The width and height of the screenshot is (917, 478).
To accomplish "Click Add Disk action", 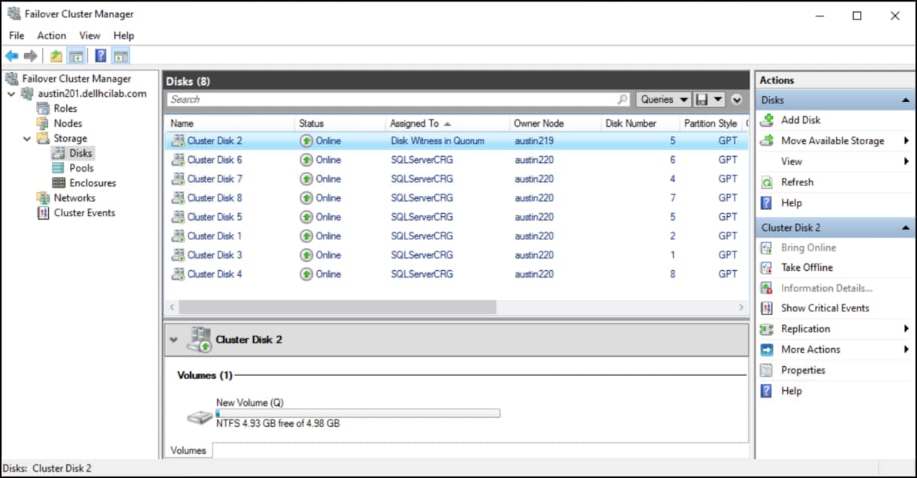I will click(x=801, y=120).
